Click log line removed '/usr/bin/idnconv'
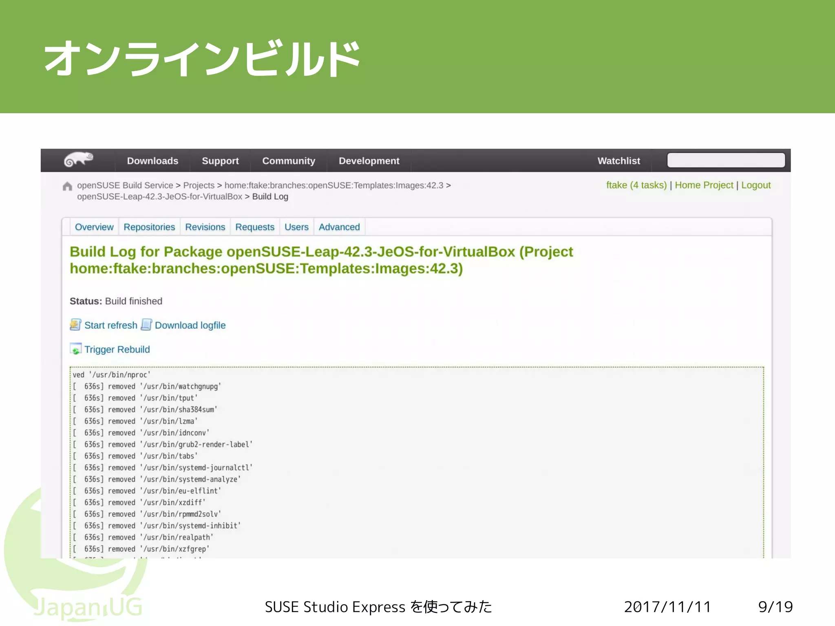 (x=141, y=433)
